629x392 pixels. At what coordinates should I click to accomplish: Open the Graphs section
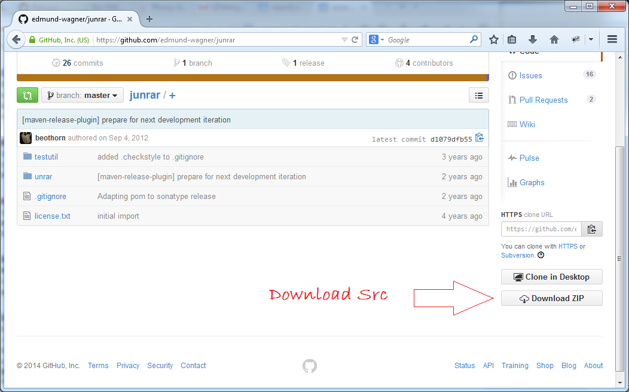tap(532, 182)
